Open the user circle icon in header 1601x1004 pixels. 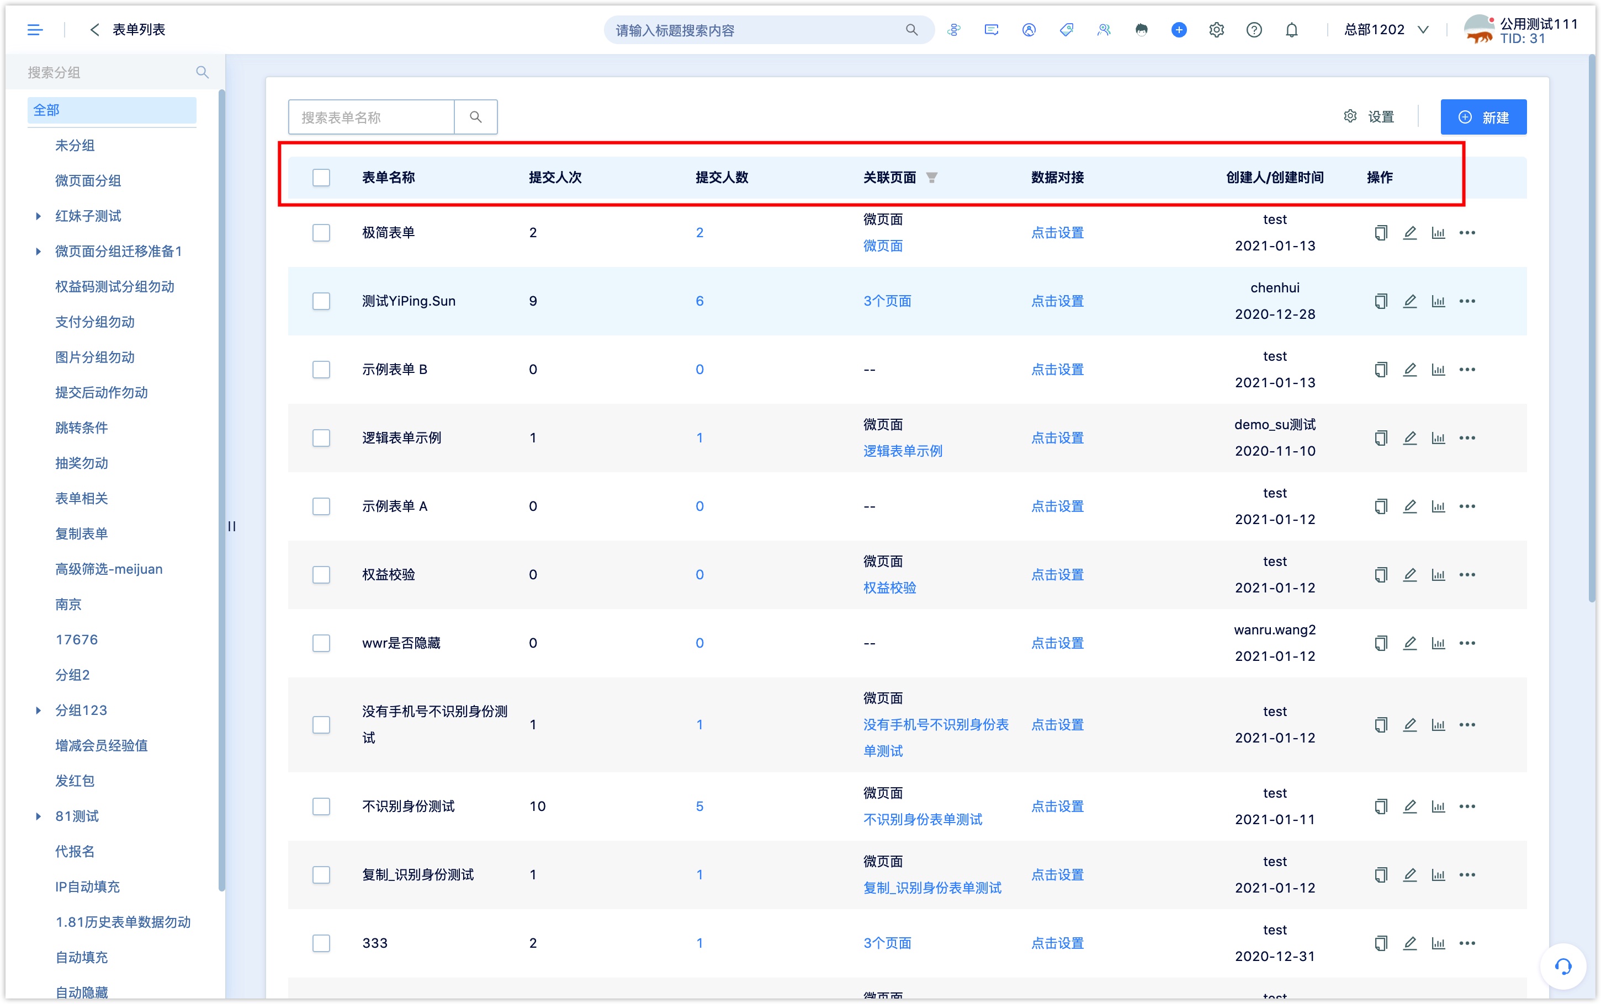[x=1029, y=30]
